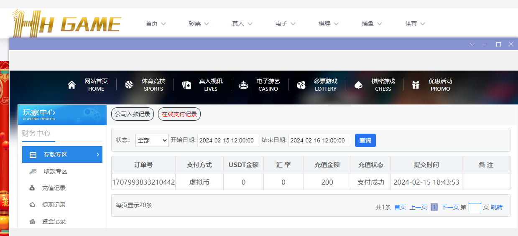Switch to 公司入款记录 tab
The height and width of the screenshot is (236, 518).
[133, 114]
